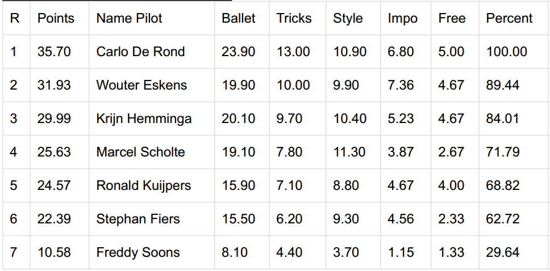Select the Free column header

(455, 18)
